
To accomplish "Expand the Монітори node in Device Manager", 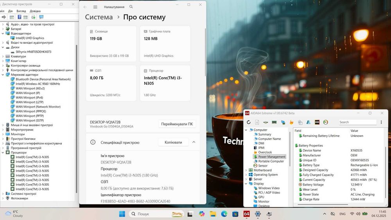I will 3,134.
